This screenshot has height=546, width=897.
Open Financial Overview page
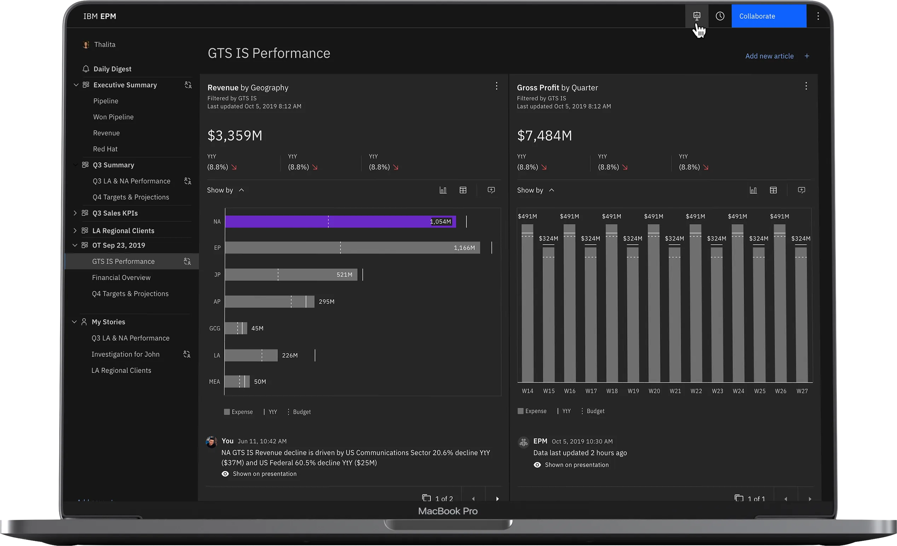[121, 277]
